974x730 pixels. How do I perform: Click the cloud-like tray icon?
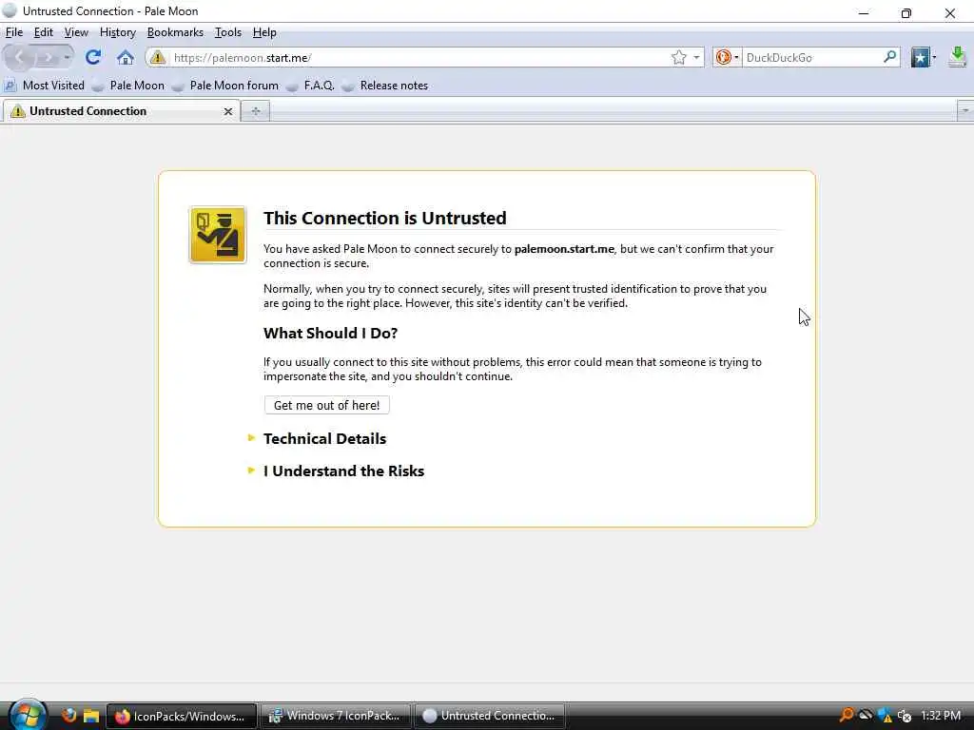[x=866, y=715]
